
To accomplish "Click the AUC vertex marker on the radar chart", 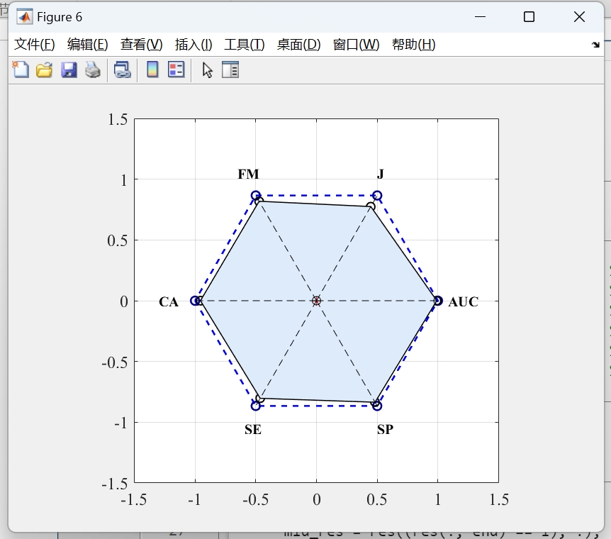I will [437, 301].
